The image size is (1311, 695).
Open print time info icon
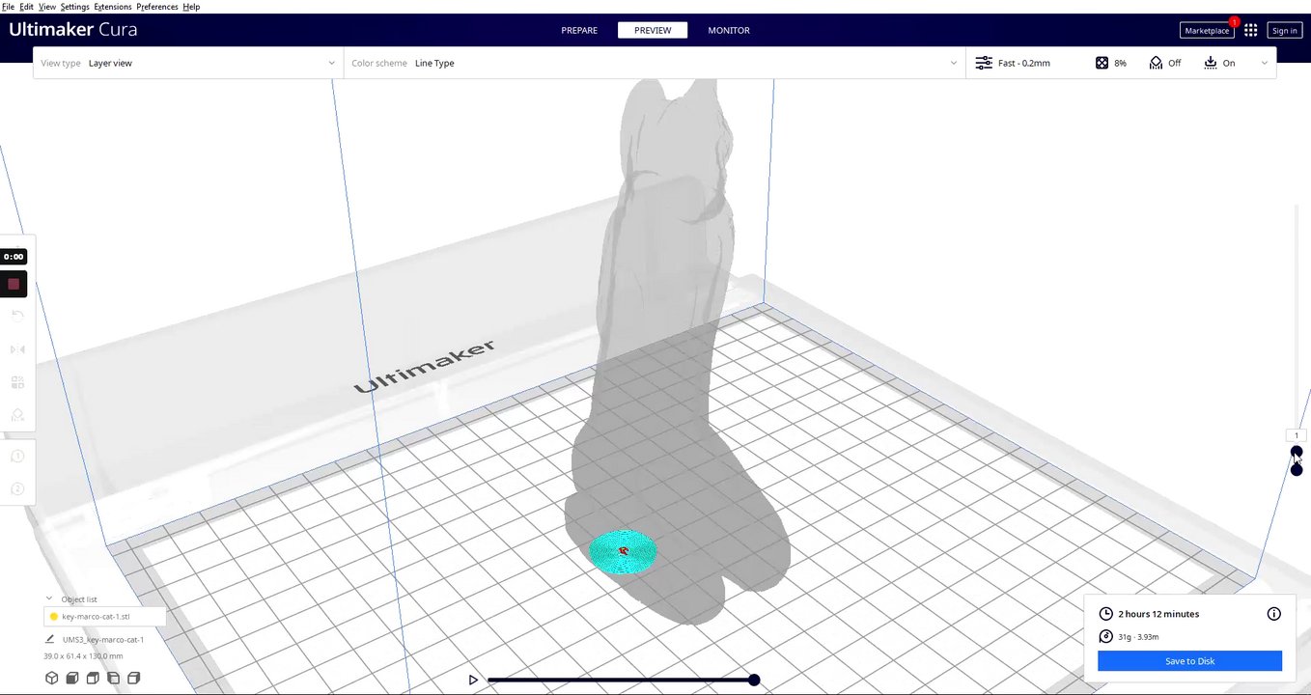1274,614
